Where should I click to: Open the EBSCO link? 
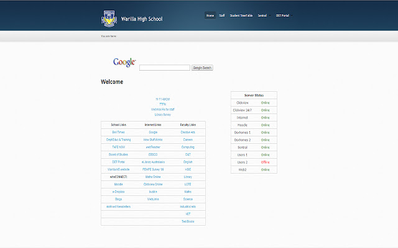coord(153,154)
